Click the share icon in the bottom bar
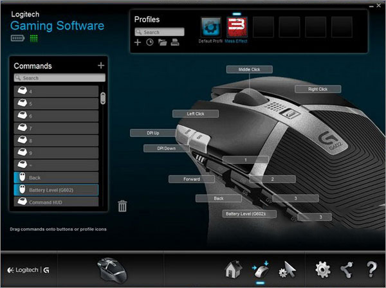 point(346,269)
